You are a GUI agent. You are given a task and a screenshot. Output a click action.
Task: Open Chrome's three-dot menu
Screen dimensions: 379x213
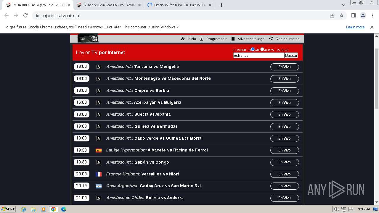point(372,15)
